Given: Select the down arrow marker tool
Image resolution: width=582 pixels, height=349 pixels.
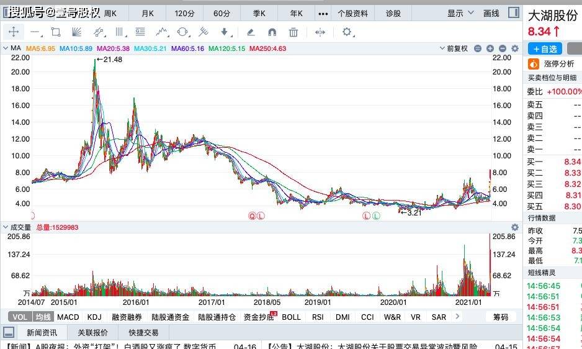Looking at the screenshot, I should pyautogui.click(x=225, y=32).
